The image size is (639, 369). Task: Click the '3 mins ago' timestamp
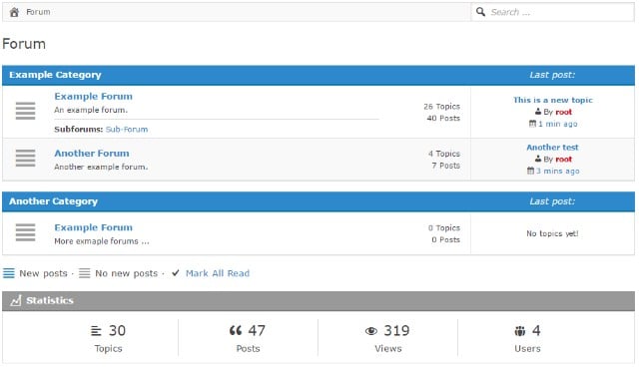pyautogui.click(x=557, y=171)
